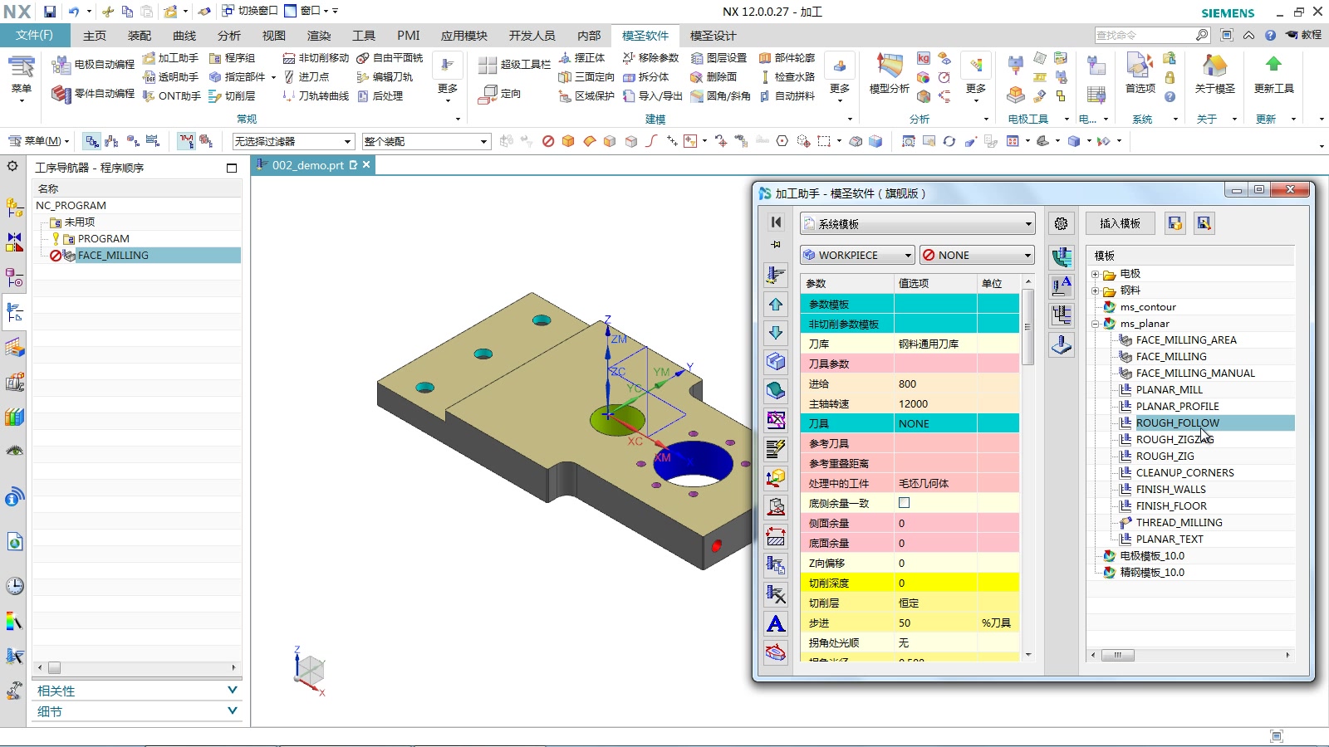This screenshot has width=1329, height=747.
Task: Open the 电极自动编程 tool
Action: coord(92,65)
